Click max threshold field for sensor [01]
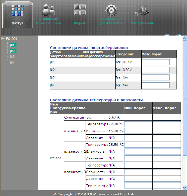Viewport: 187px width, 196px height. 156,62
